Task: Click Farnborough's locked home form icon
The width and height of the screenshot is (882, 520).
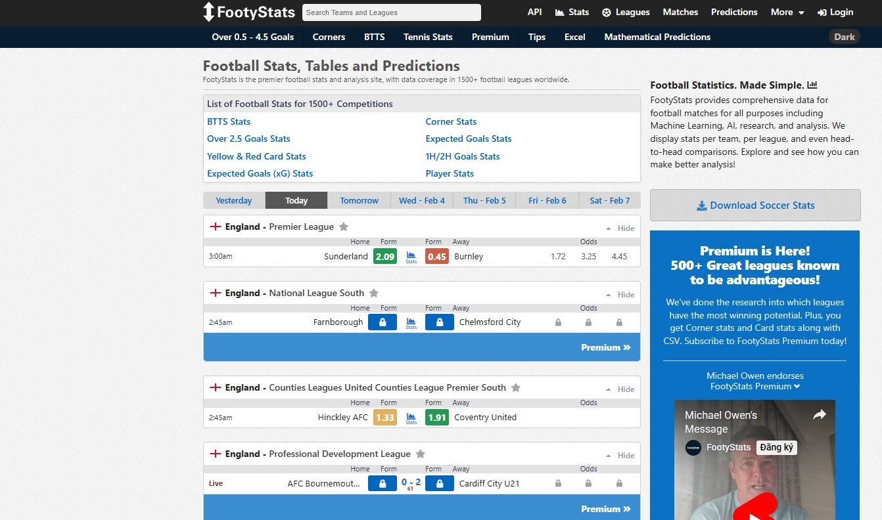Action: (382, 322)
